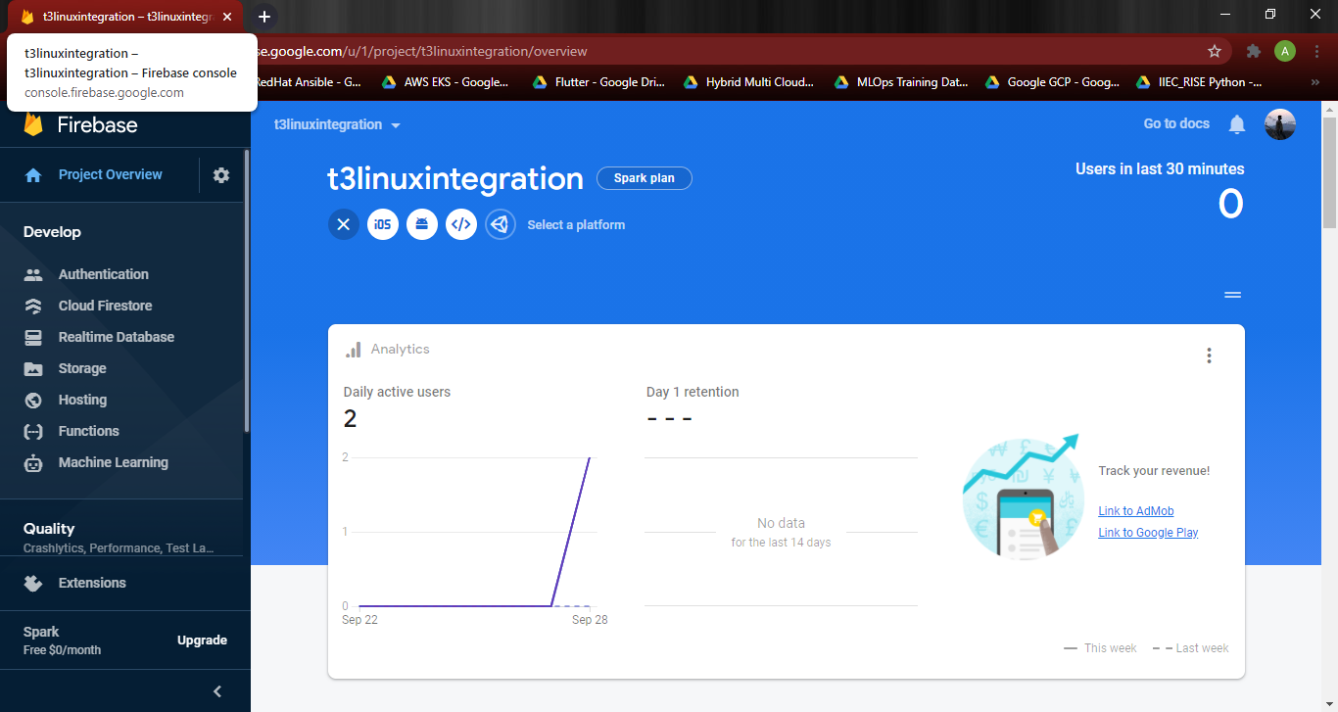Open Chrome extensions puzzle icon
The height and width of the screenshot is (712, 1338).
pos(1253,51)
